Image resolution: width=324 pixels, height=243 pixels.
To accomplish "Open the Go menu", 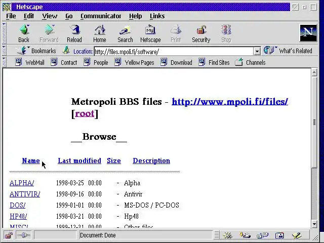I will (69, 16).
